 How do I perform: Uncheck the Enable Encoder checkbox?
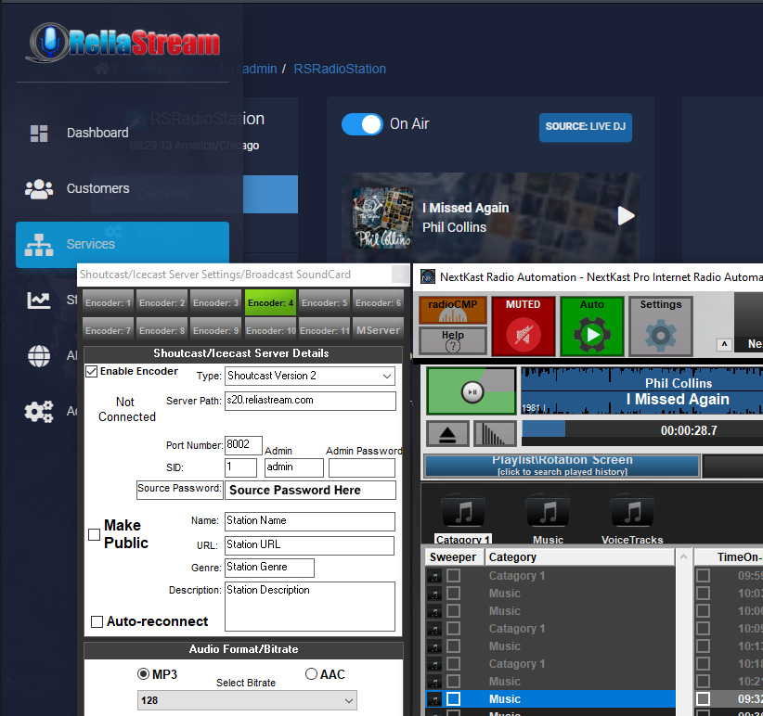91,372
